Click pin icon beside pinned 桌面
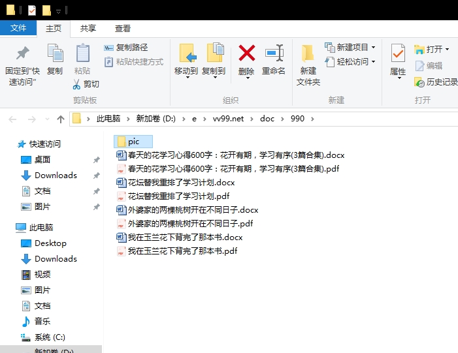The height and width of the screenshot is (353, 458). (97, 160)
